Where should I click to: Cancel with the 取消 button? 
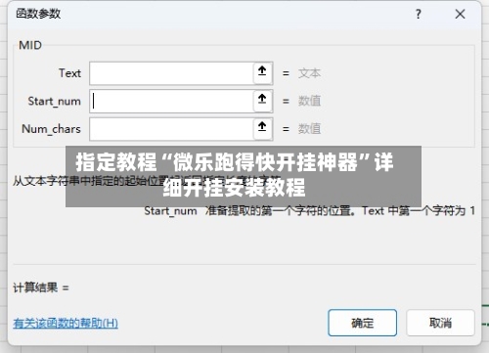[x=440, y=323]
